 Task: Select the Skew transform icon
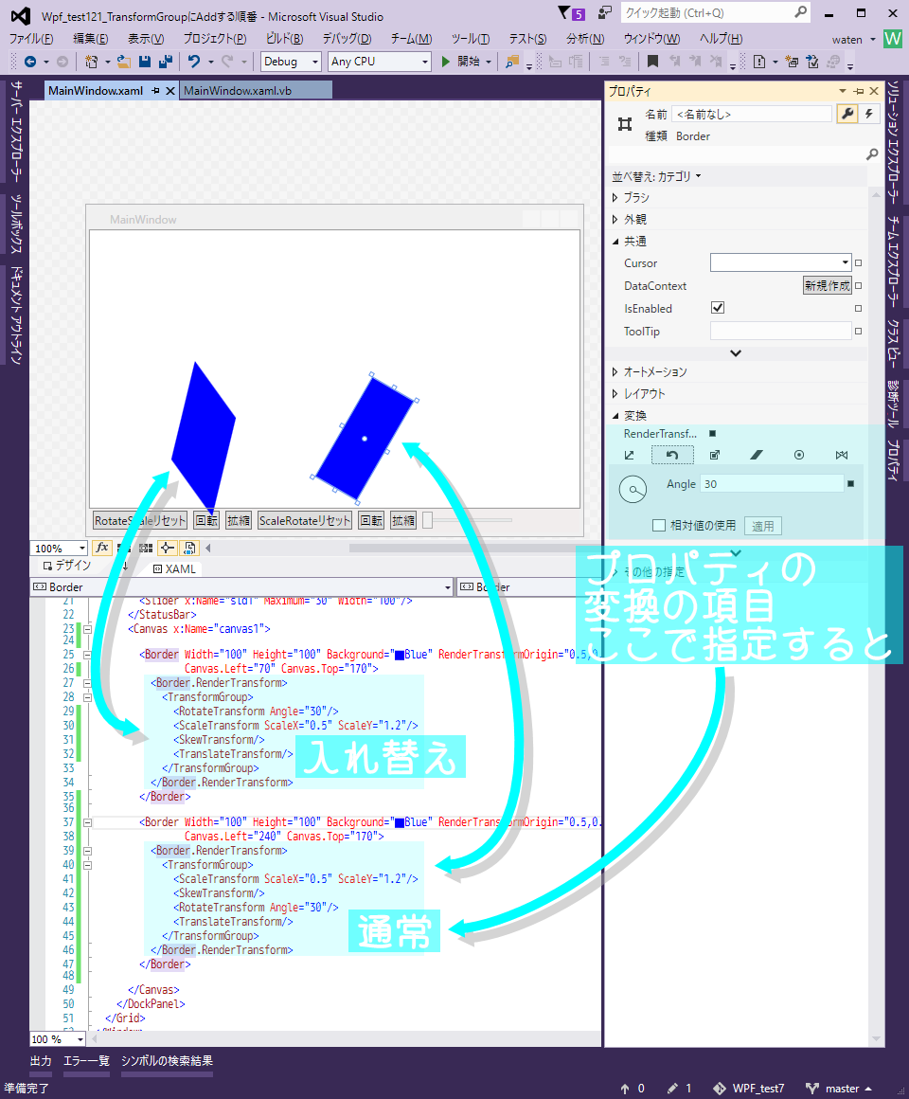pos(757,454)
